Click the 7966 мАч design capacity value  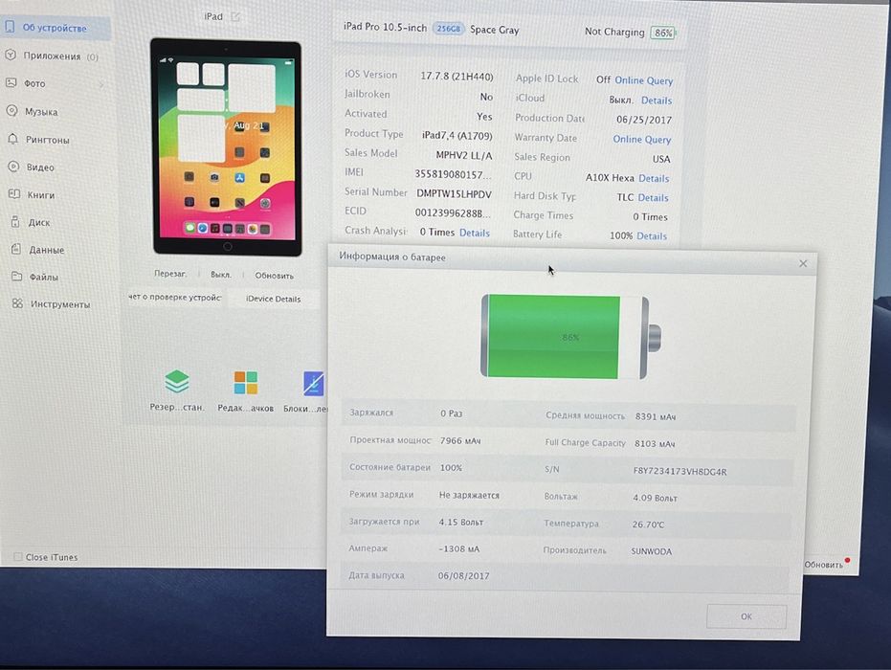click(460, 441)
